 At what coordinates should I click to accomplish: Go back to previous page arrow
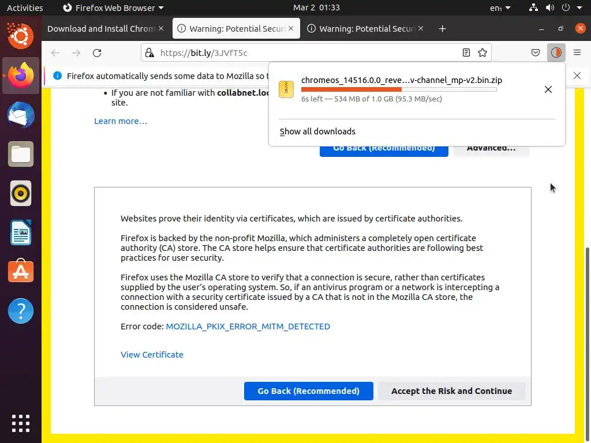[55, 52]
